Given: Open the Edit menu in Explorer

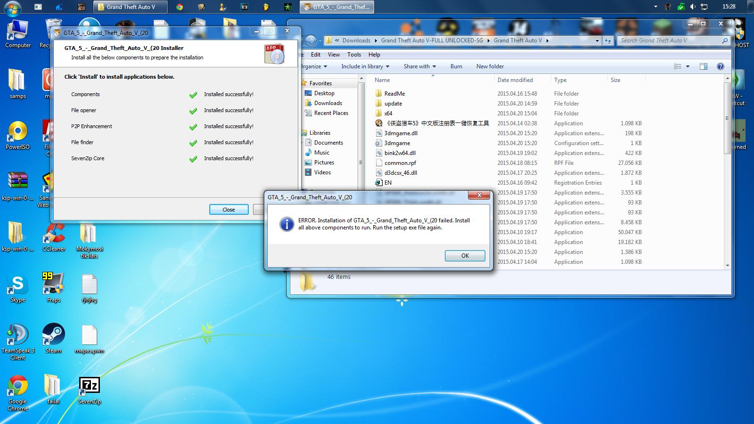Looking at the screenshot, I should pos(316,55).
